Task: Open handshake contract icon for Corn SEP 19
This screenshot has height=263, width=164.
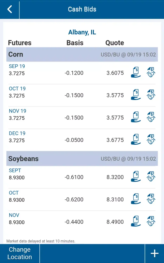Action: tap(151, 72)
